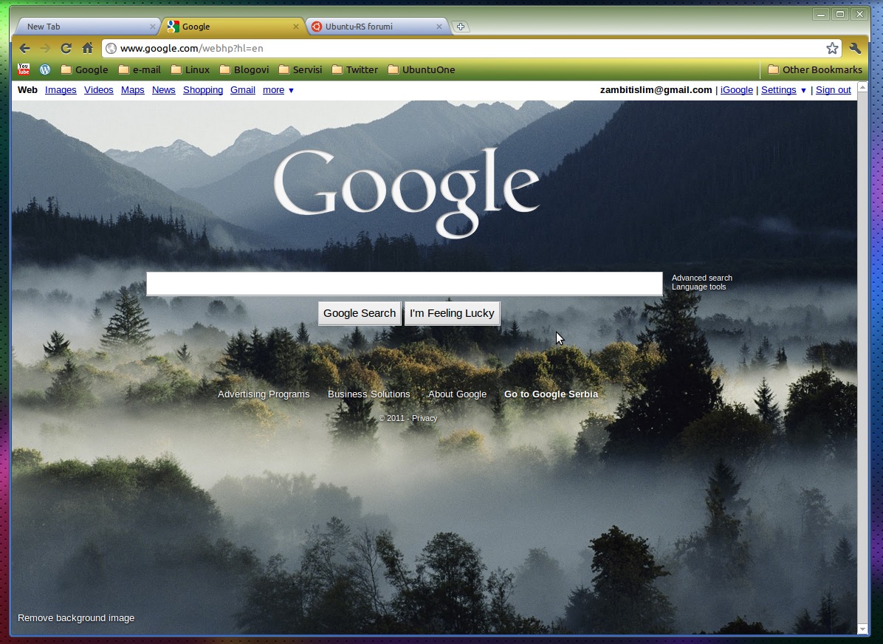The image size is (883, 644).
Task: Open the WordPress bookmark icon
Action: [45, 69]
